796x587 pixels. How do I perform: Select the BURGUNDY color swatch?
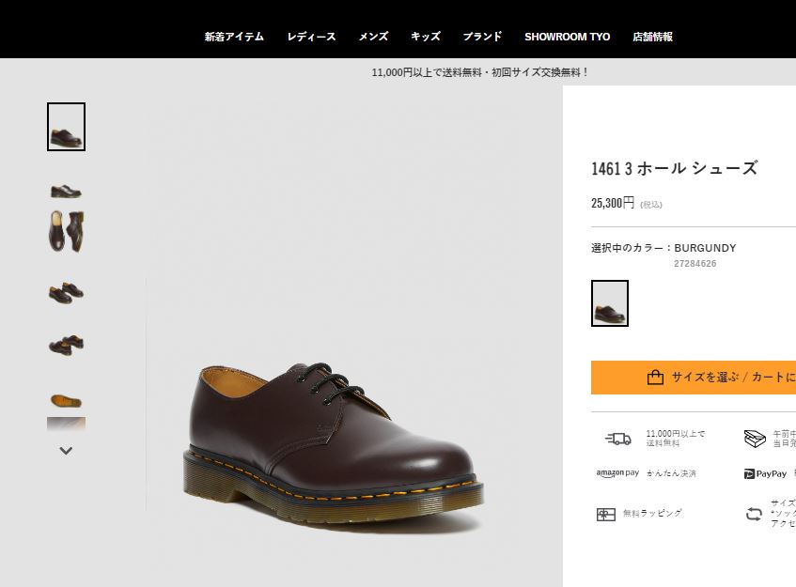(x=609, y=302)
